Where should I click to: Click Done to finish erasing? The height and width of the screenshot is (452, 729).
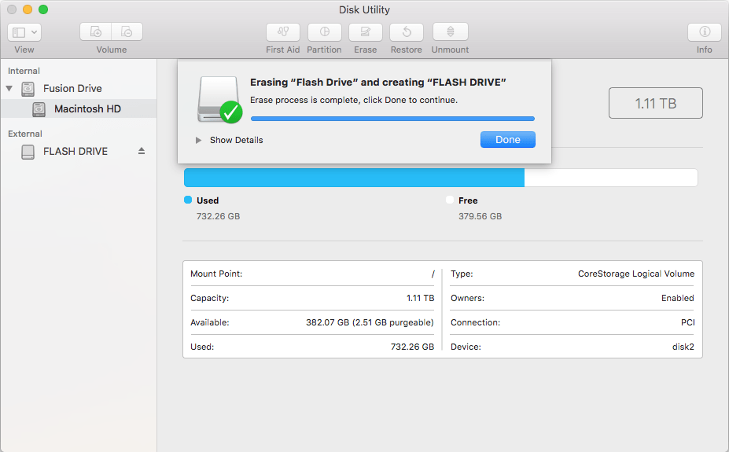(x=508, y=140)
